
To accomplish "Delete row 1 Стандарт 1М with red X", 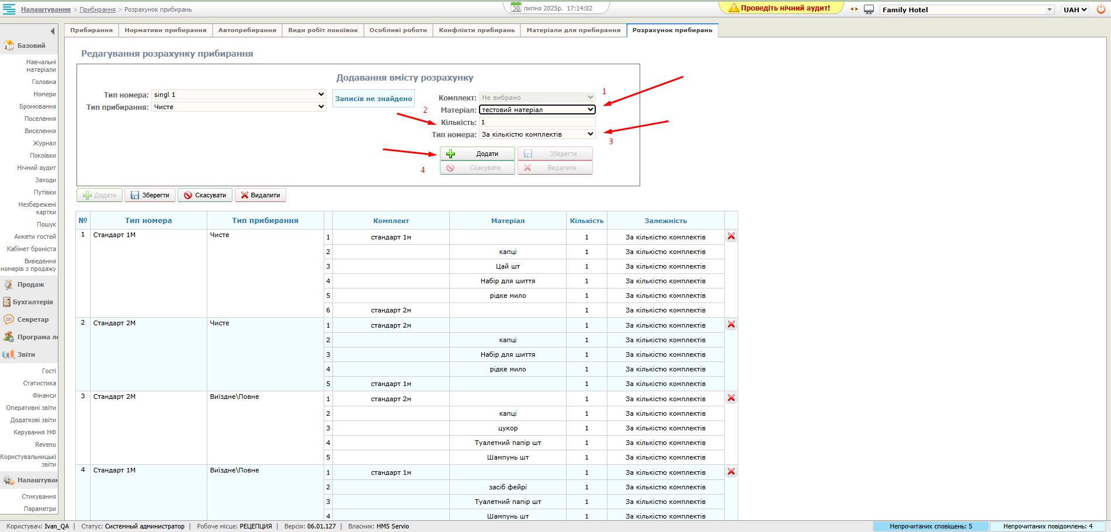I will click(731, 237).
